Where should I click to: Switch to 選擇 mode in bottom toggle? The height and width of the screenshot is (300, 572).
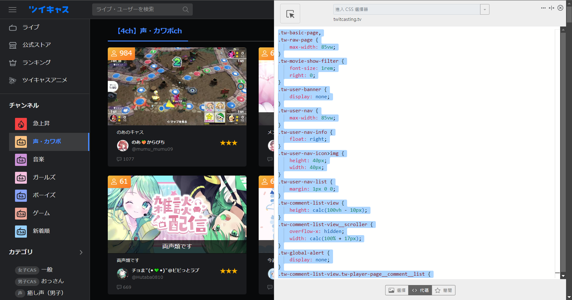[397, 290]
